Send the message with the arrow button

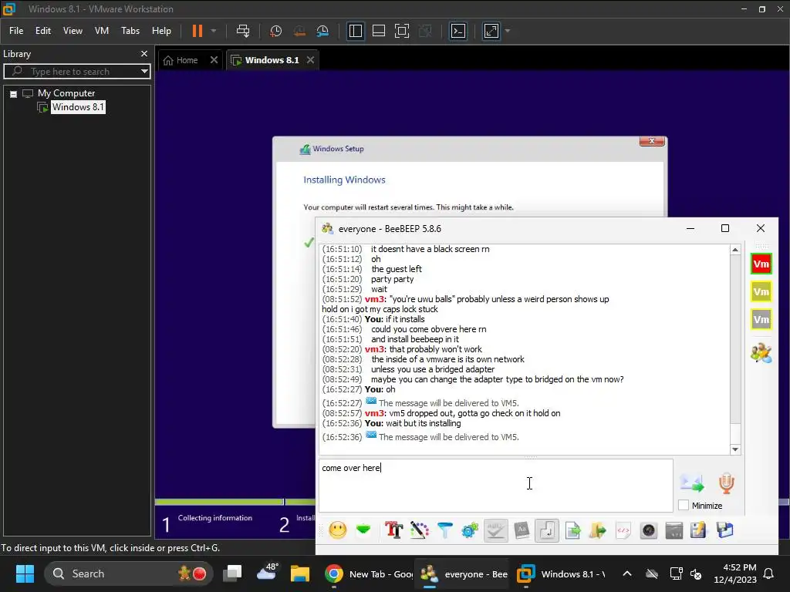pyautogui.click(x=692, y=483)
